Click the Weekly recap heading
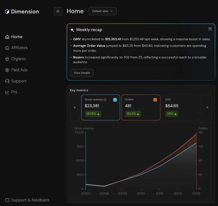 (89, 30)
